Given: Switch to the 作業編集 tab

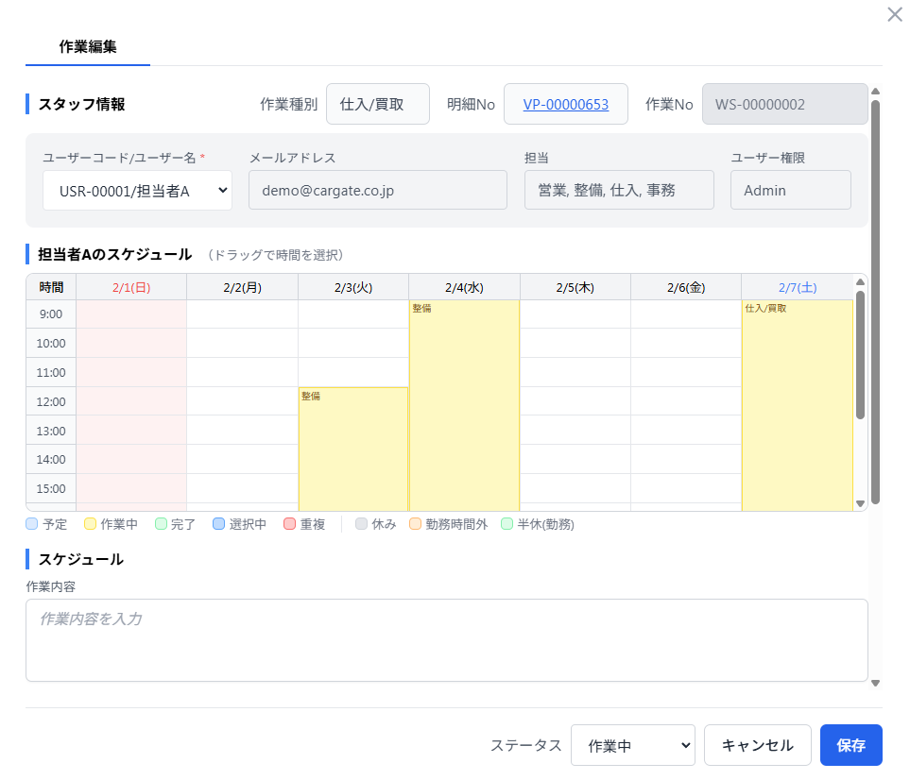Looking at the screenshot, I should 88,46.
